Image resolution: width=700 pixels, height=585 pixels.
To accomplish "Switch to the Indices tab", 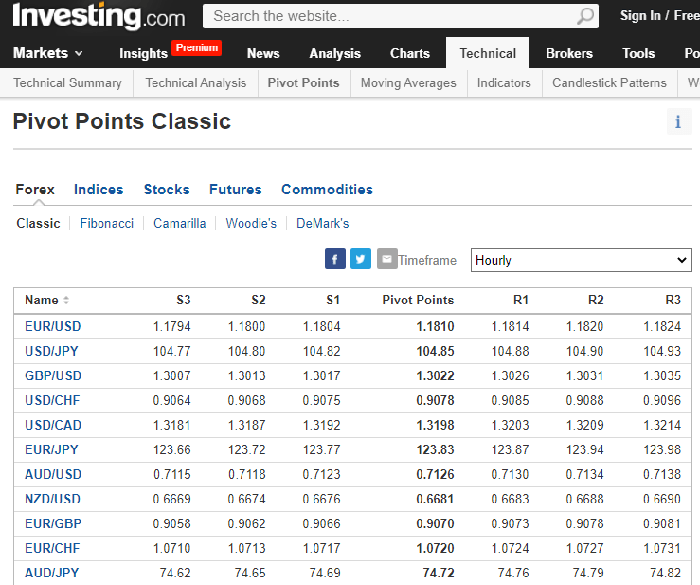I will [99, 190].
